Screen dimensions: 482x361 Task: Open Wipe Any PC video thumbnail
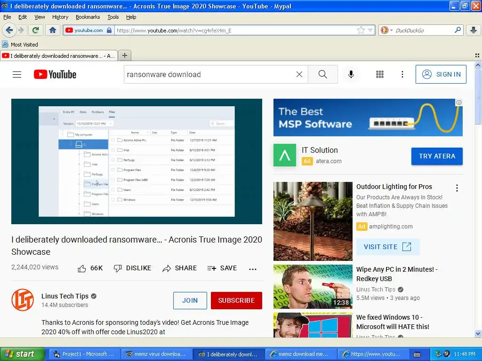[x=313, y=287]
